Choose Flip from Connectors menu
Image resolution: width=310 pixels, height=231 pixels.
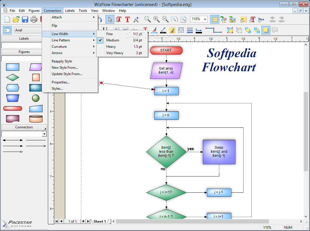click(70, 26)
